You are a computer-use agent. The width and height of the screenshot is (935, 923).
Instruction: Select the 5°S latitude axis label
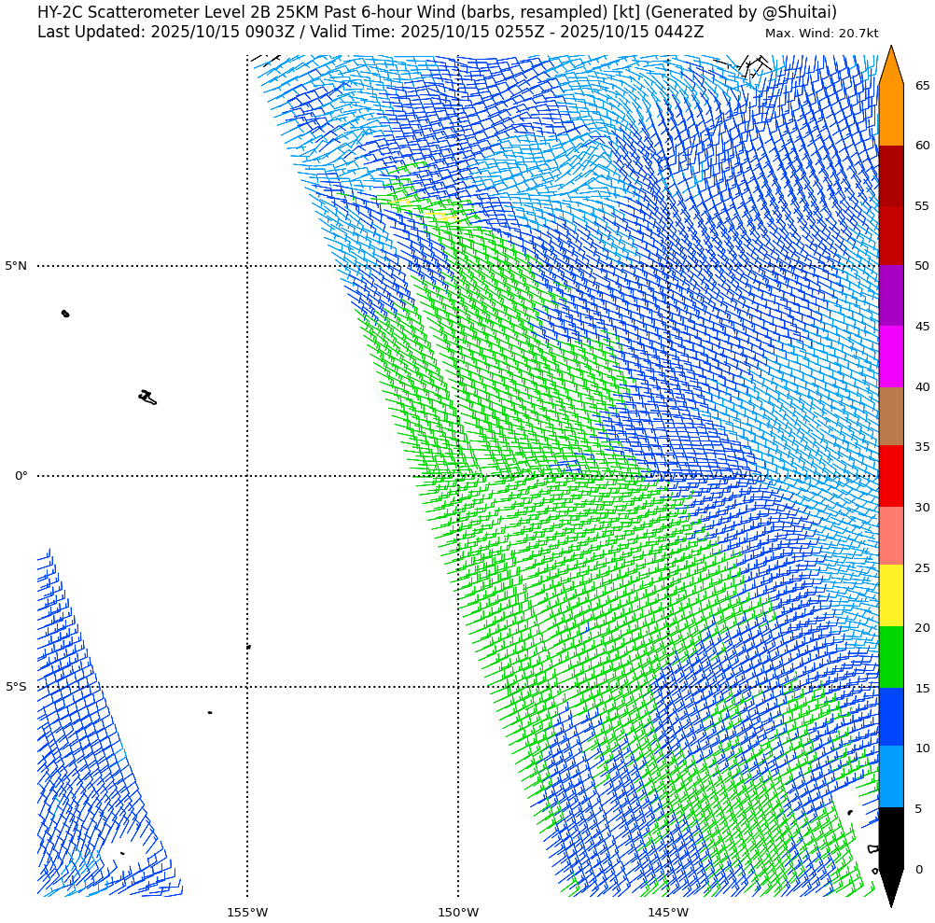(16, 687)
